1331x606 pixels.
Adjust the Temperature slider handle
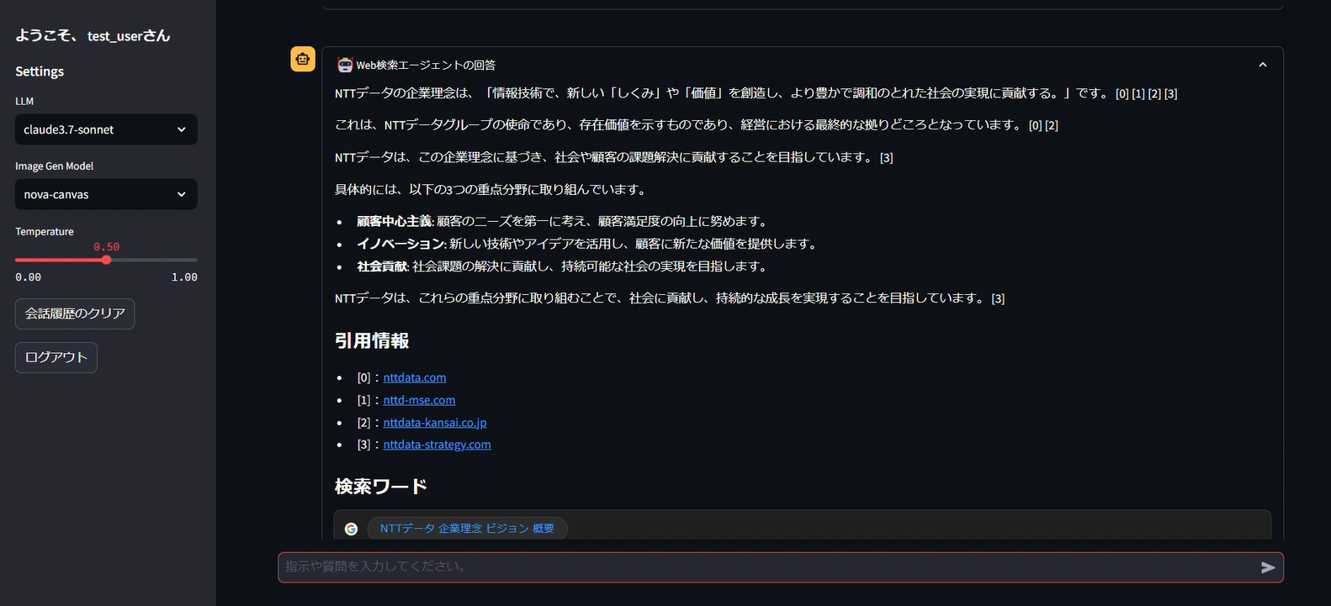pyautogui.click(x=106, y=260)
